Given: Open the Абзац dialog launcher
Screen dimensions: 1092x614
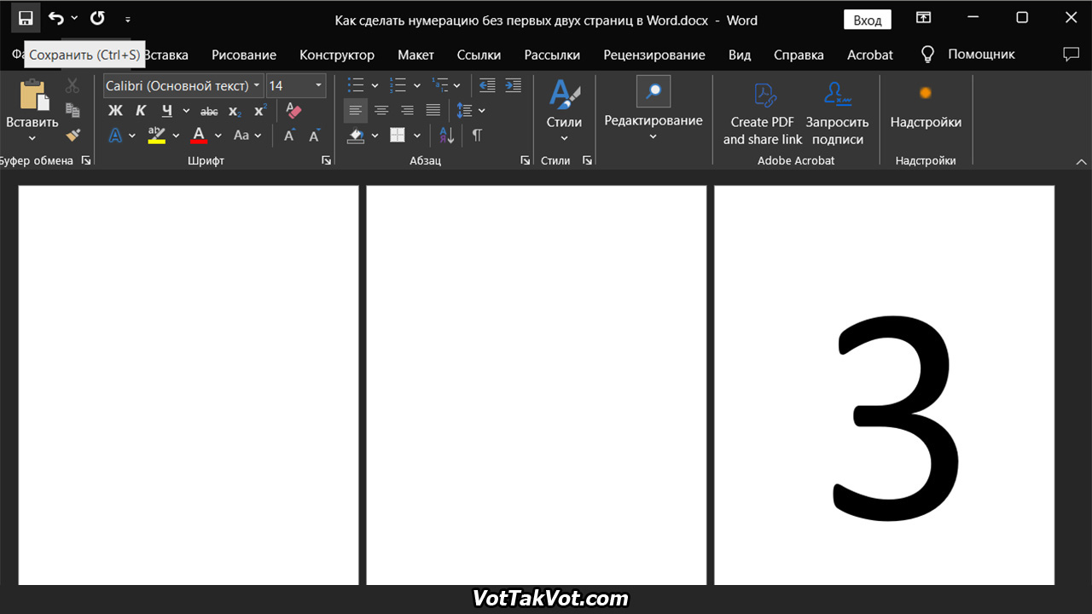Looking at the screenshot, I should [x=525, y=160].
